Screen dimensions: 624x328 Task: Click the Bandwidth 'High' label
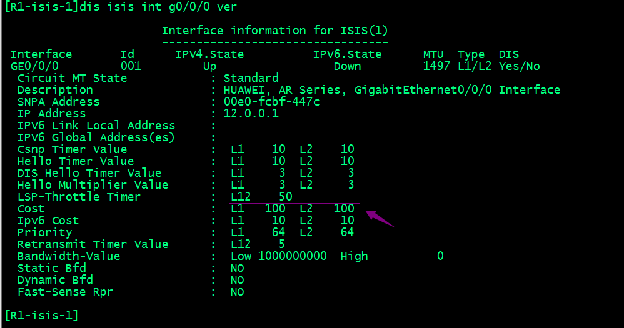[x=354, y=256]
